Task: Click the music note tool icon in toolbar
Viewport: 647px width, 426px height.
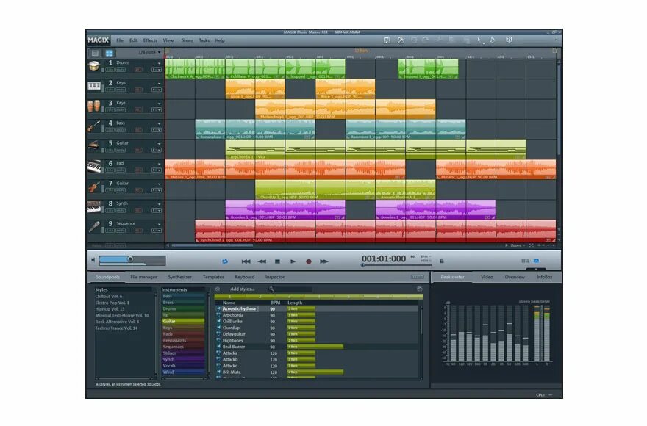Action: click(x=493, y=40)
